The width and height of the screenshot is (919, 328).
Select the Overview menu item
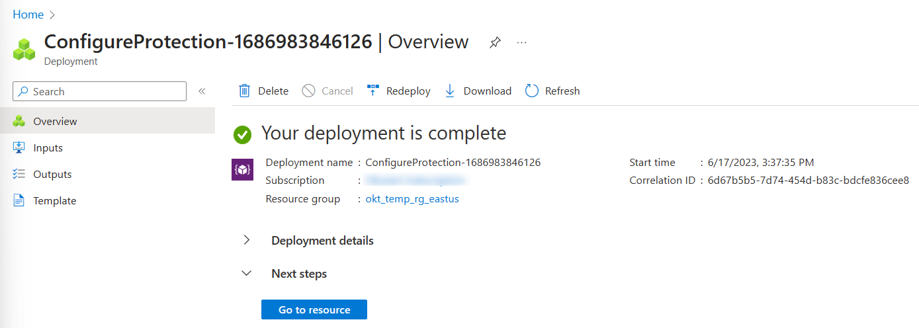pyautogui.click(x=107, y=121)
